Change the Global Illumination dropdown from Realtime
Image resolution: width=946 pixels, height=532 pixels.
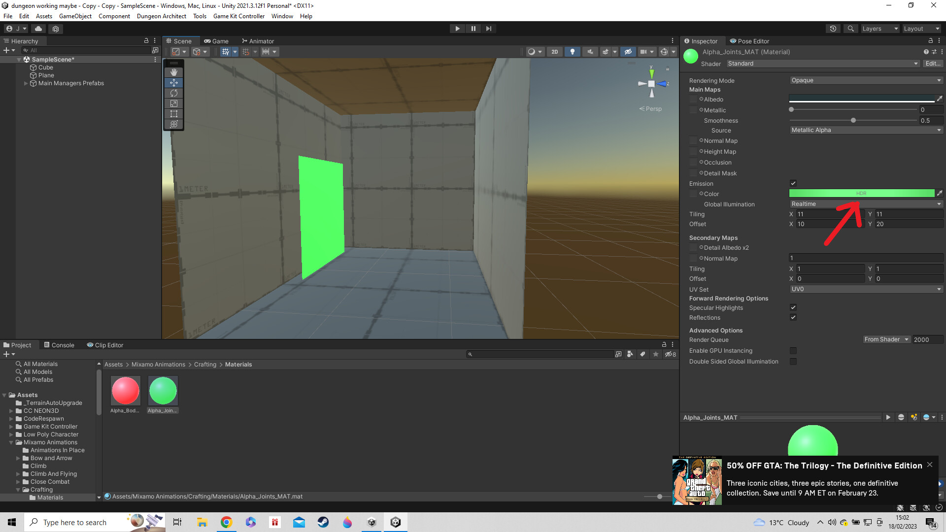point(866,203)
